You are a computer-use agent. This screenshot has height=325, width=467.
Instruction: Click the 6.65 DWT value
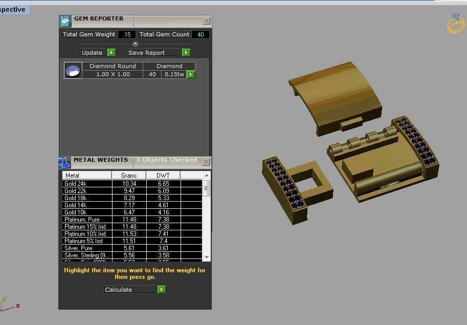click(164, 184)
